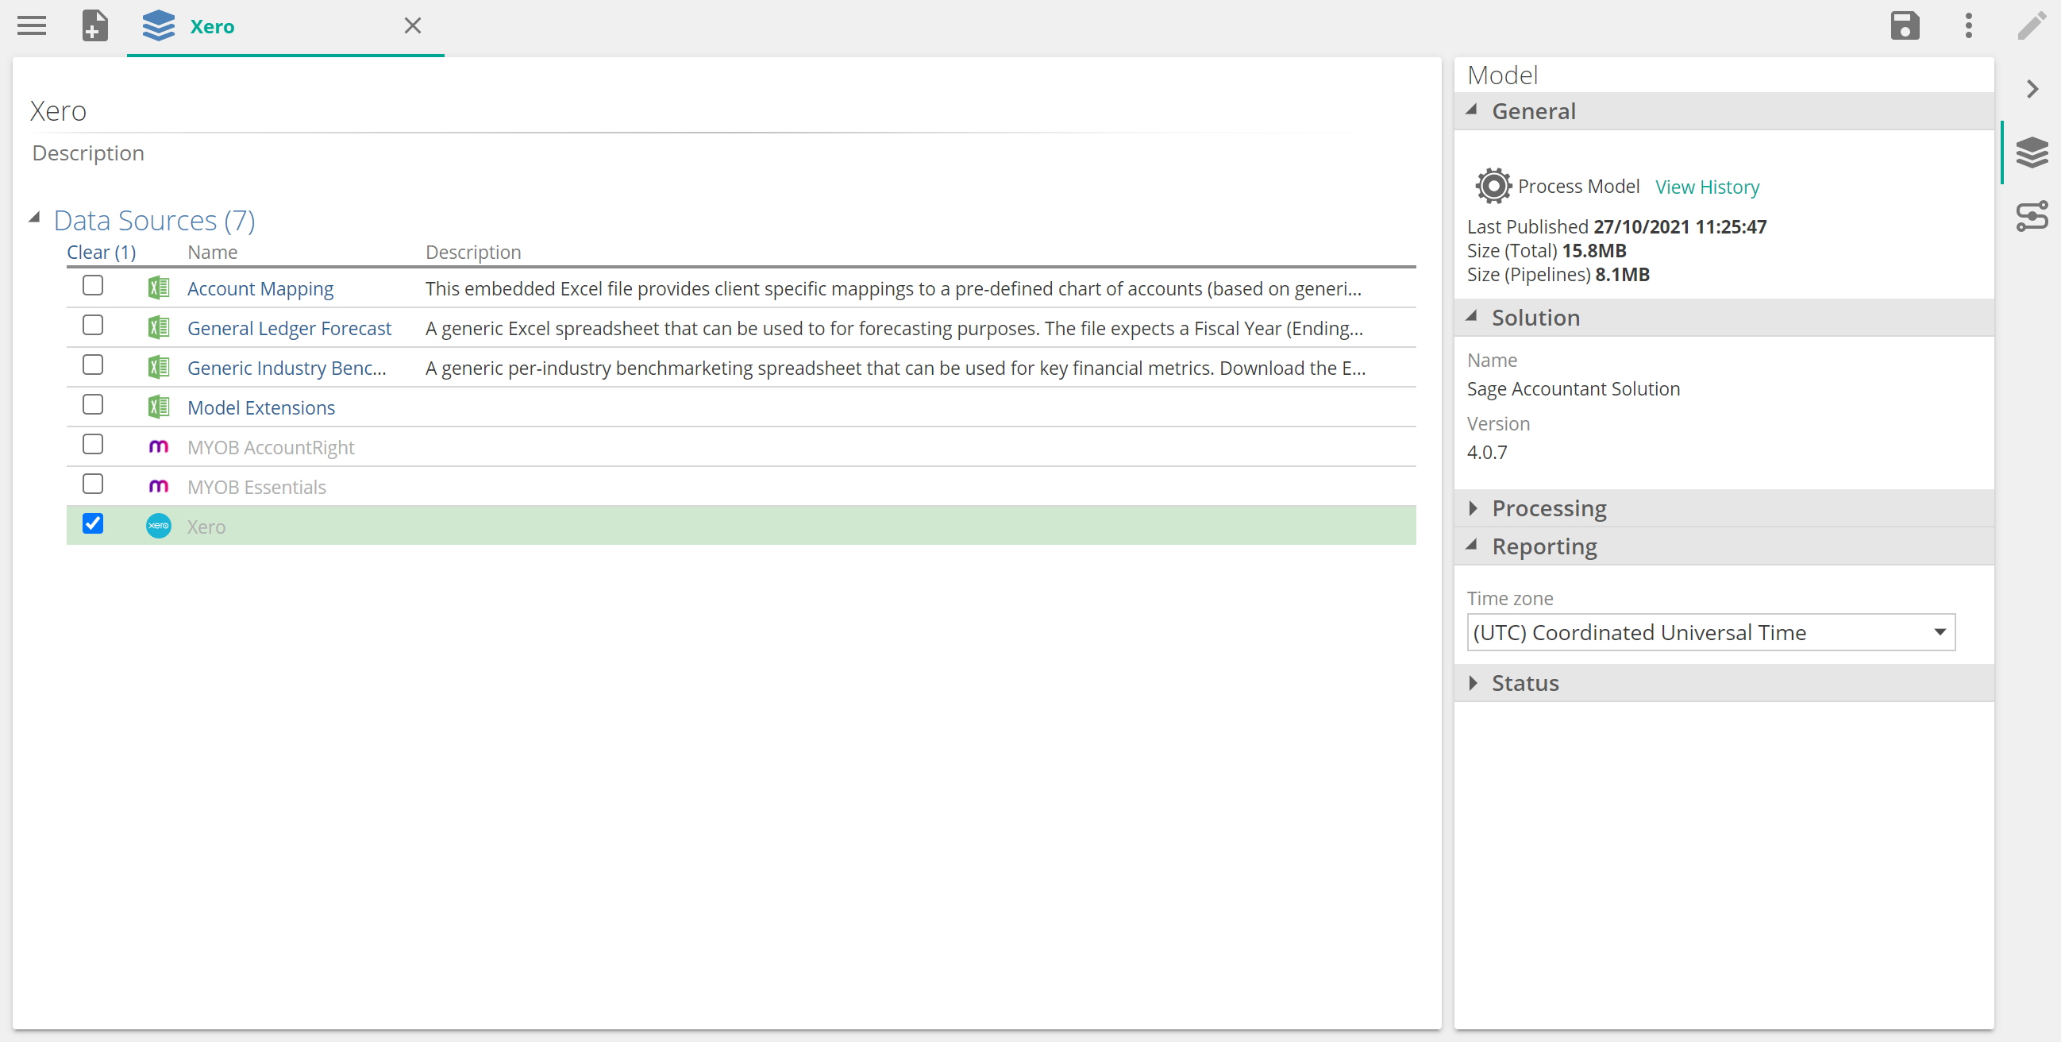The height and width of the screenshot is (1042, 2061).
Task: Open View History link
Action: point(1707,187)
